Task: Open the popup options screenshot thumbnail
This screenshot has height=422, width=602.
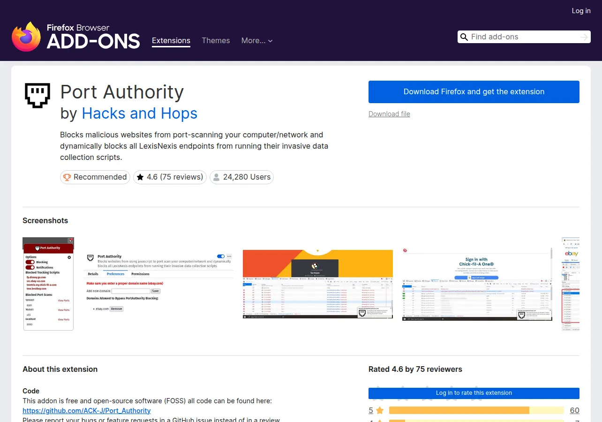Action: pos(48,284)
